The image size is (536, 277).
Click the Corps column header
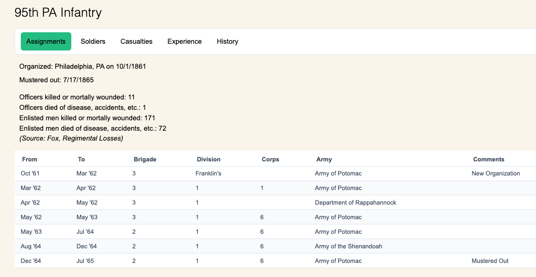[x=270, y=159]
